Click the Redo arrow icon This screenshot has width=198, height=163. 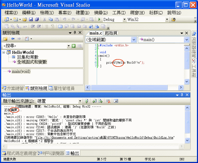point(73,19)
